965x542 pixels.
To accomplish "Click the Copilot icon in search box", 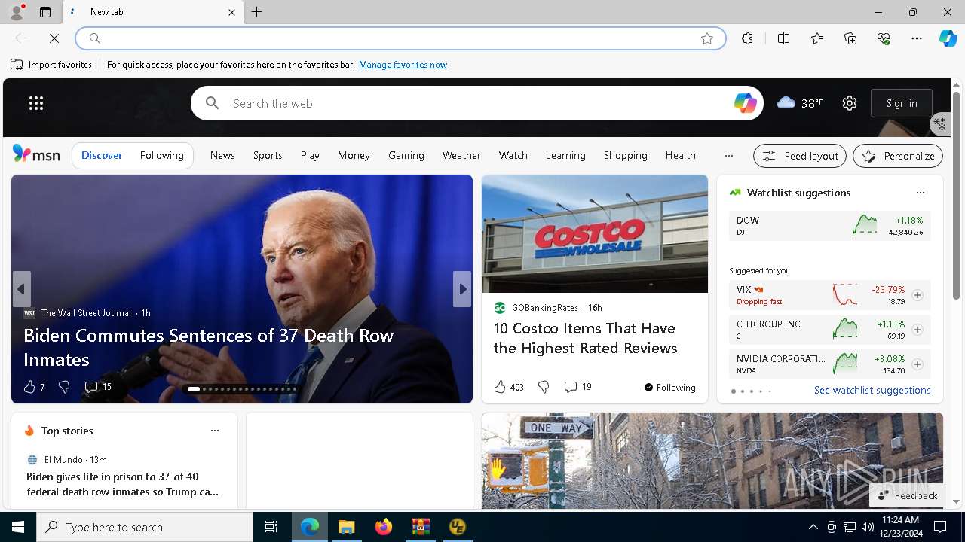I will click(x=745, y=103).
